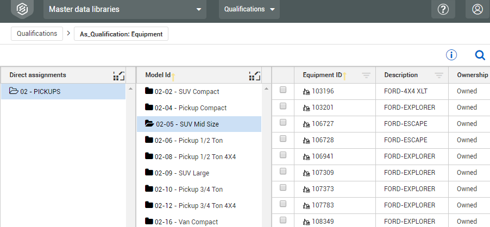Tick the checkbox for equipment 107373
Image resolution: width=490 pixels, height=227 pixels.
tap(283, 188)
